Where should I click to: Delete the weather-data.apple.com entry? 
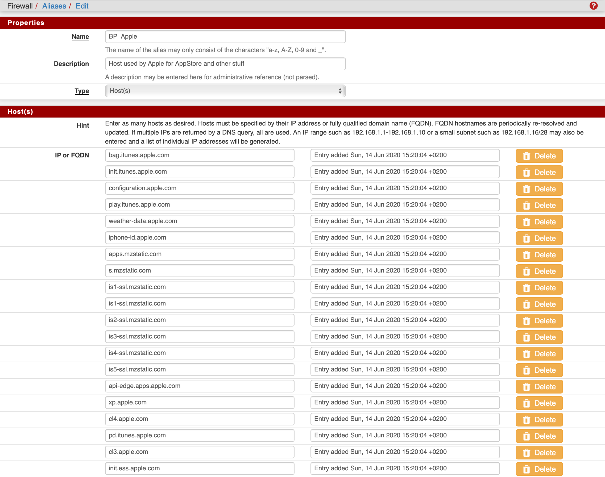[x=539, y=222]
